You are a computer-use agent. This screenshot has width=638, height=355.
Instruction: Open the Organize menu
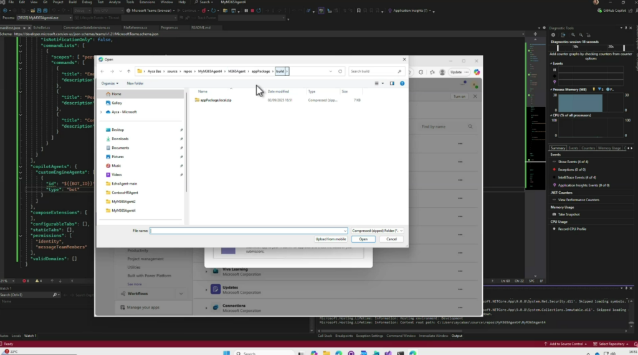tap(110, 83)
